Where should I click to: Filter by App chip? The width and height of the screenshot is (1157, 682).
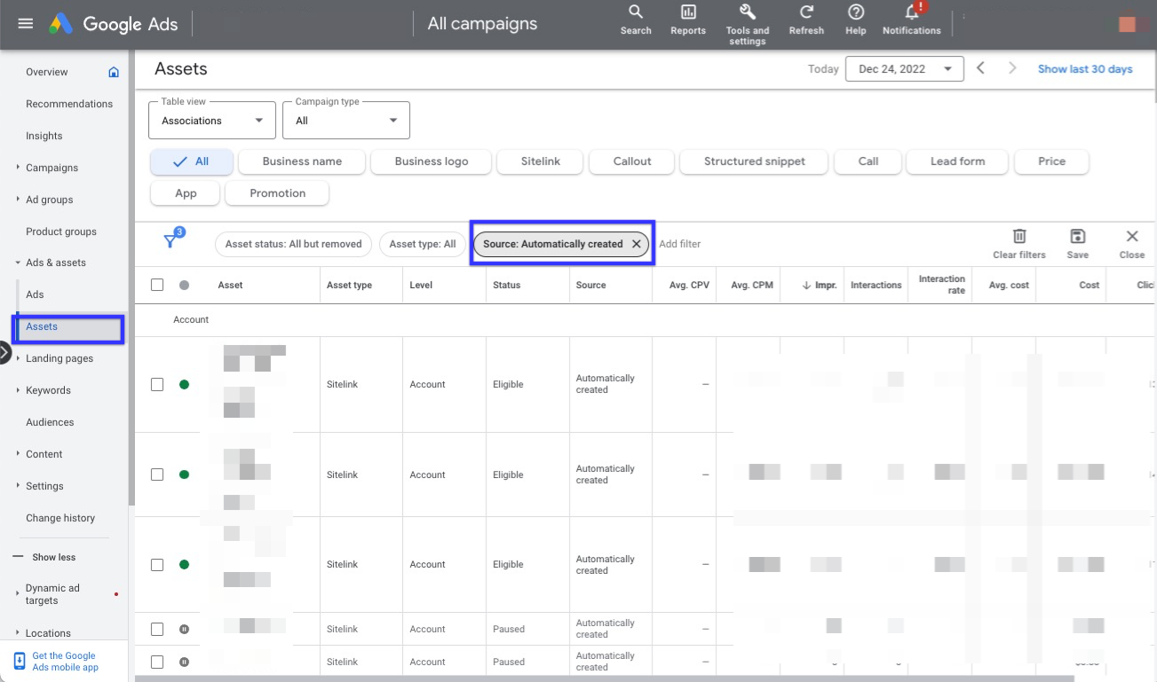tap(186, 193)
